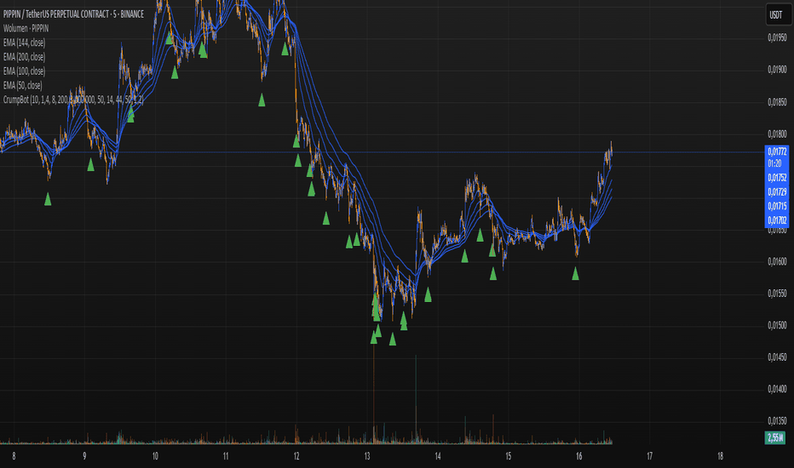Click the 0,01850 price axis label
The width and height of the screenshot is (794, 468).
(x=777, y=102)
